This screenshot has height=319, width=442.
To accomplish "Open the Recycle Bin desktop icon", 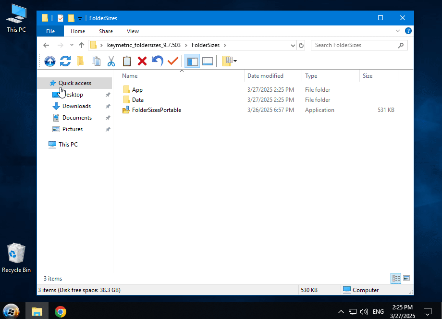I will [16, 258].
